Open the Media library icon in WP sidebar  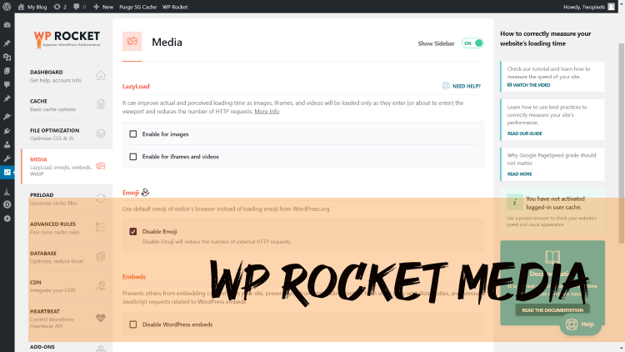[7, 57]
